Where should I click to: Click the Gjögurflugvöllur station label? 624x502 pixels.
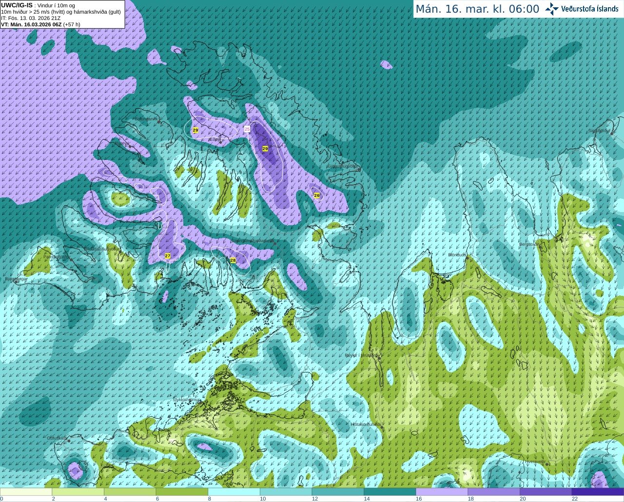click(342, 166)
